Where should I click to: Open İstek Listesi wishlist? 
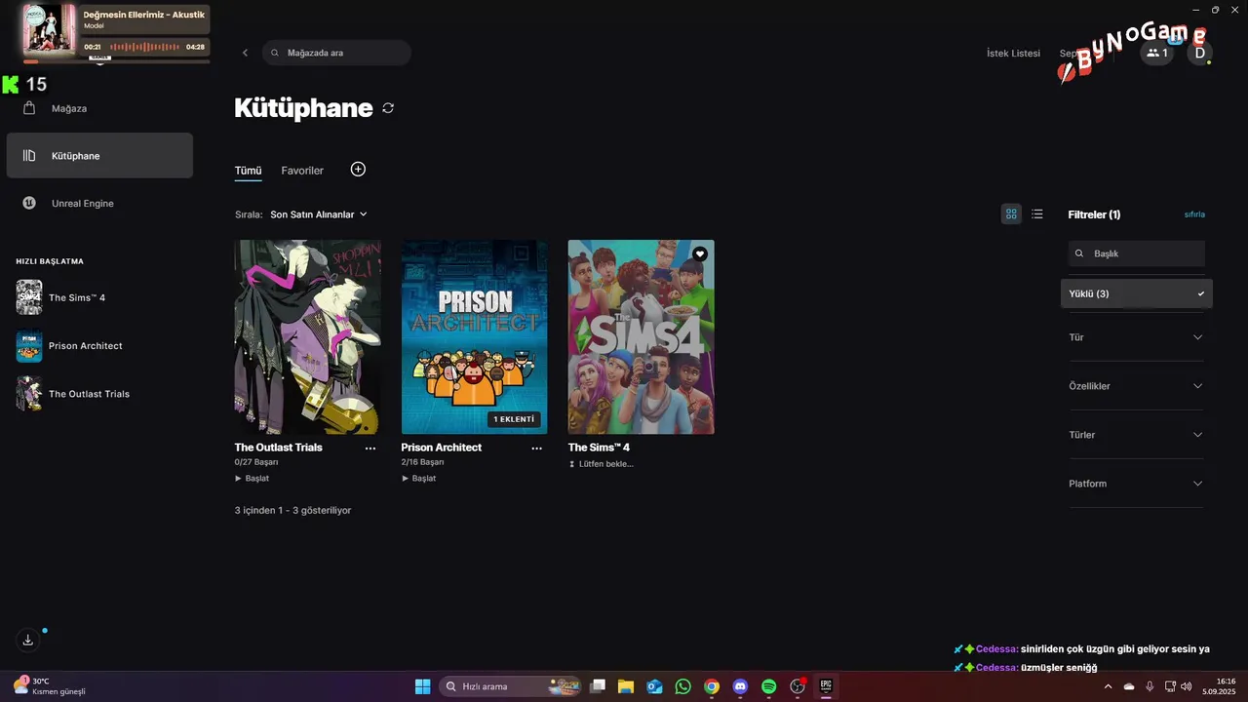(1013, 54)
